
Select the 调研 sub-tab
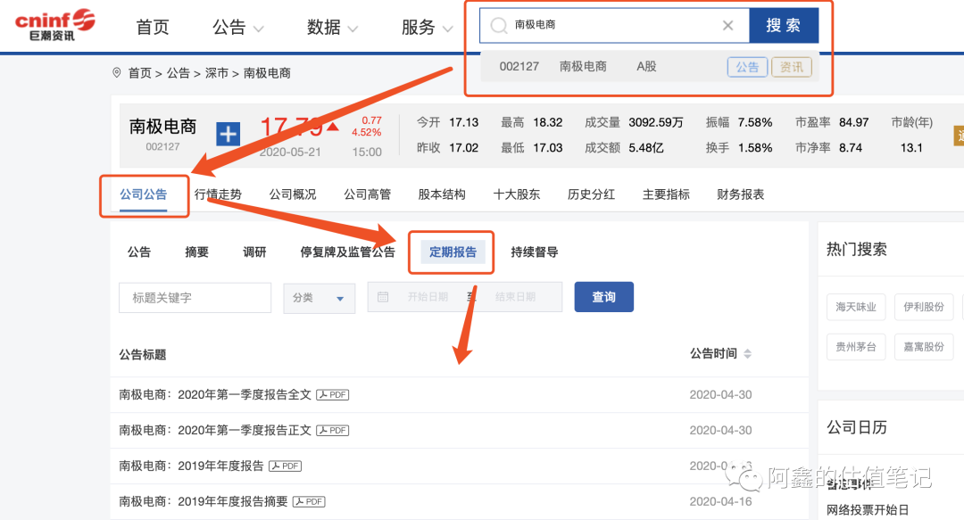(254, 252)
